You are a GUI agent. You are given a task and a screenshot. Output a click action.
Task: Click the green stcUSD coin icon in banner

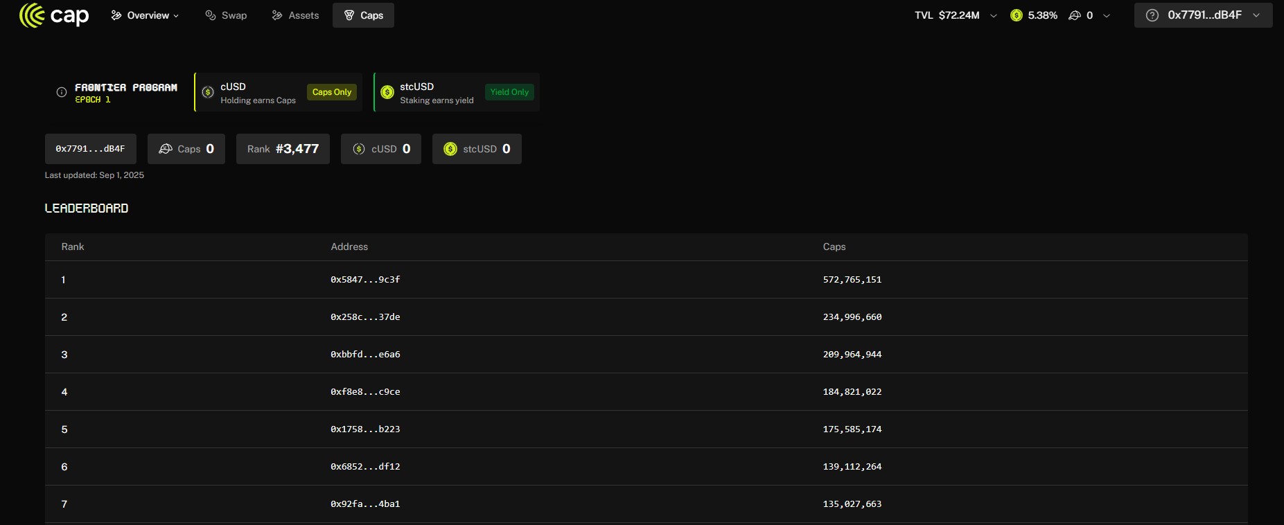point(387,92)
